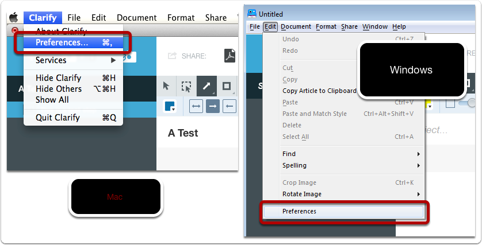Choose the double-headed arrow style
This screenshot has height=245, width=482.
pos(196,106)
